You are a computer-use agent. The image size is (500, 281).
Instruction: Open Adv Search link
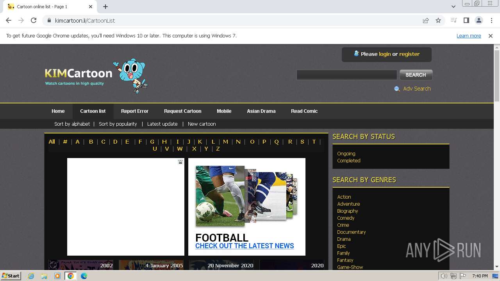tap(417, 89)
